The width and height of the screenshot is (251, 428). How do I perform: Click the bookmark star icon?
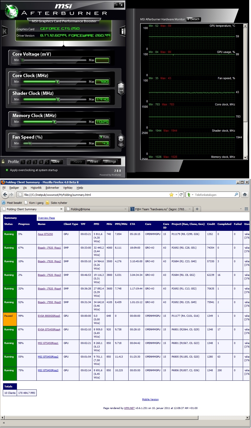click(171, 195)
